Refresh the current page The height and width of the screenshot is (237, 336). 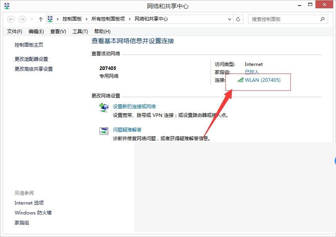238,19
